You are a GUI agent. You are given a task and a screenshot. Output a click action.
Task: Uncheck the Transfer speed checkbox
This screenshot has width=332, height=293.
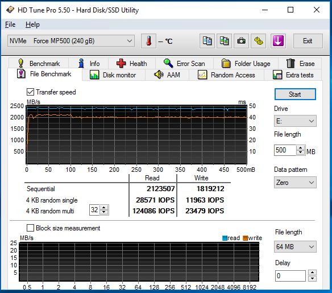pyautogui.click(x=30, y=92)
